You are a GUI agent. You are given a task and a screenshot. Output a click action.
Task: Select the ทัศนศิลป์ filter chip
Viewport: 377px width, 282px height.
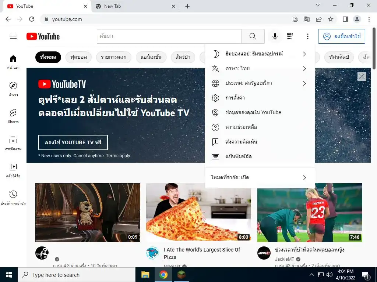click(339, 57)
